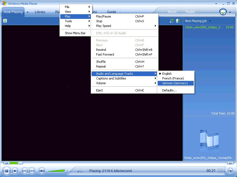Click the 10min_wmv(EN)_2mbps_3wma media title below thumbnail
Screen dimensions: 237x177
click(209, 158)
